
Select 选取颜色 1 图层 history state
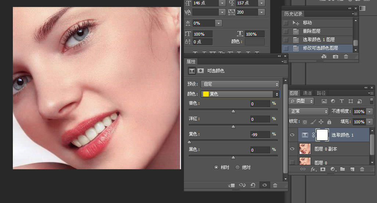[318, 40]
